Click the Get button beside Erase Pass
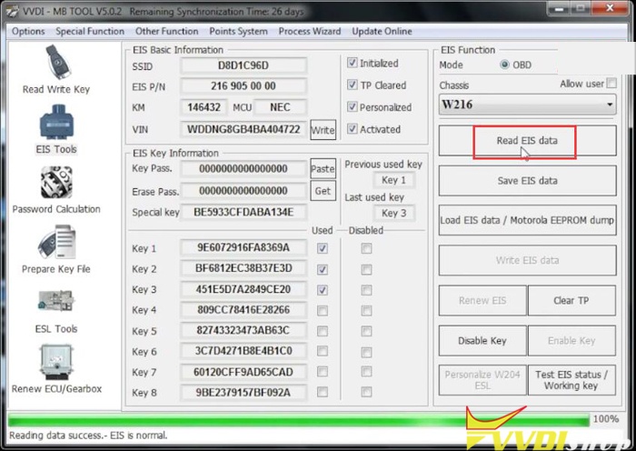This screenshot has height=451, width=636. 323,191
